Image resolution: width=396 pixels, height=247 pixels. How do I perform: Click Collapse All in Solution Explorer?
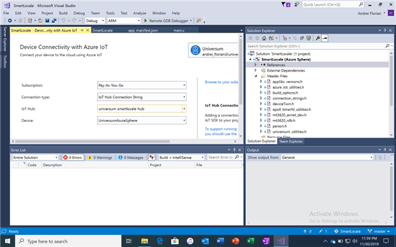click(302, 38)
